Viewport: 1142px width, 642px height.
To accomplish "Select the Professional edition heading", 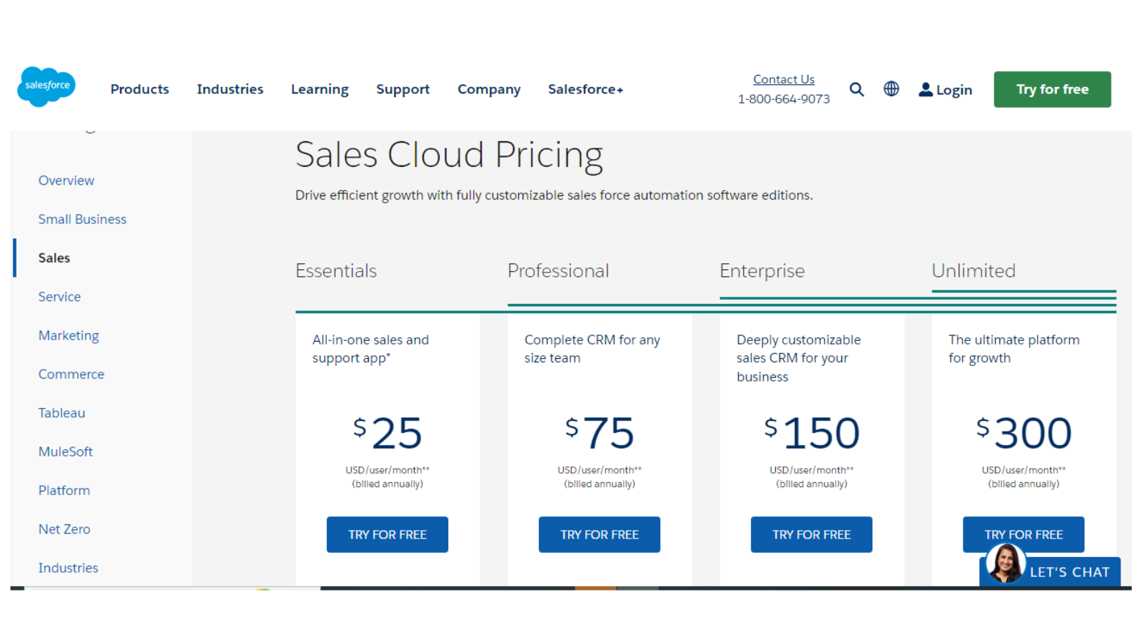I will click(558, 271).
